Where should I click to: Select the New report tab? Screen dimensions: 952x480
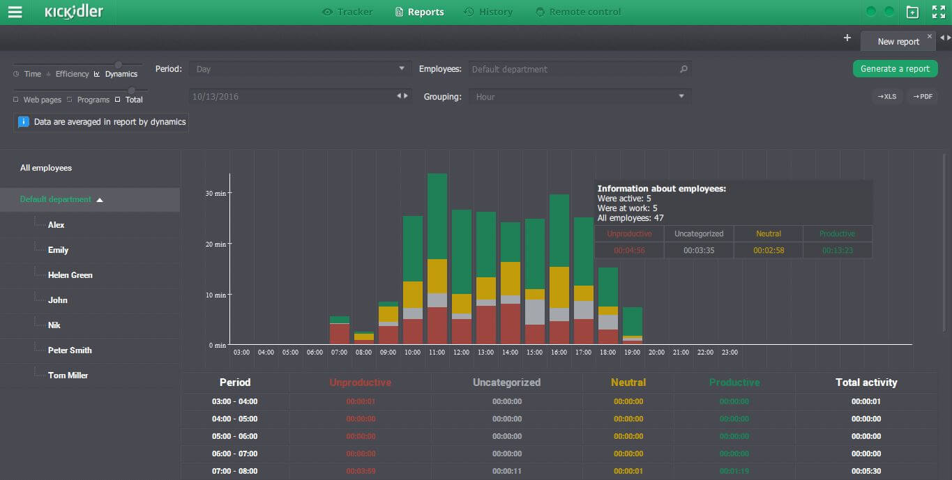click(x=898, y=40)
